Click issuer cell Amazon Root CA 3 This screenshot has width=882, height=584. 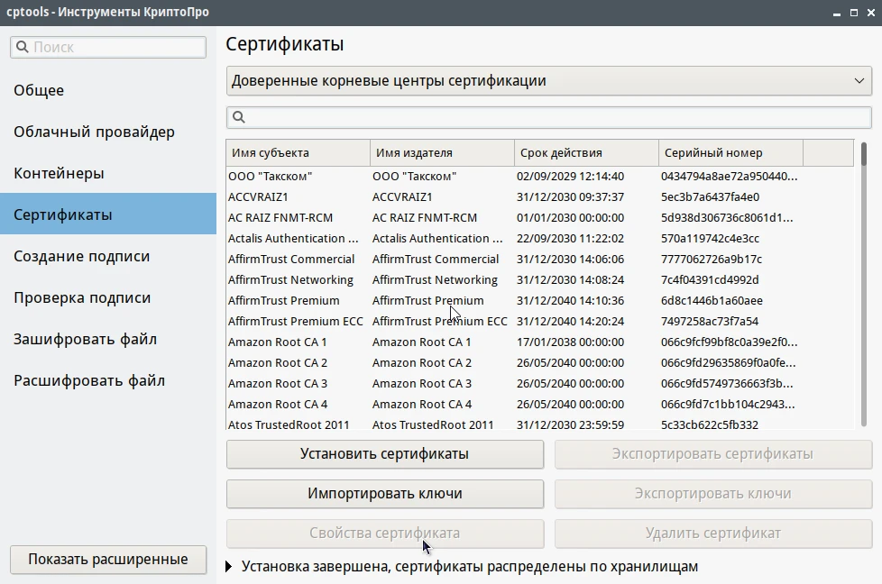click(x=422, y=384)
